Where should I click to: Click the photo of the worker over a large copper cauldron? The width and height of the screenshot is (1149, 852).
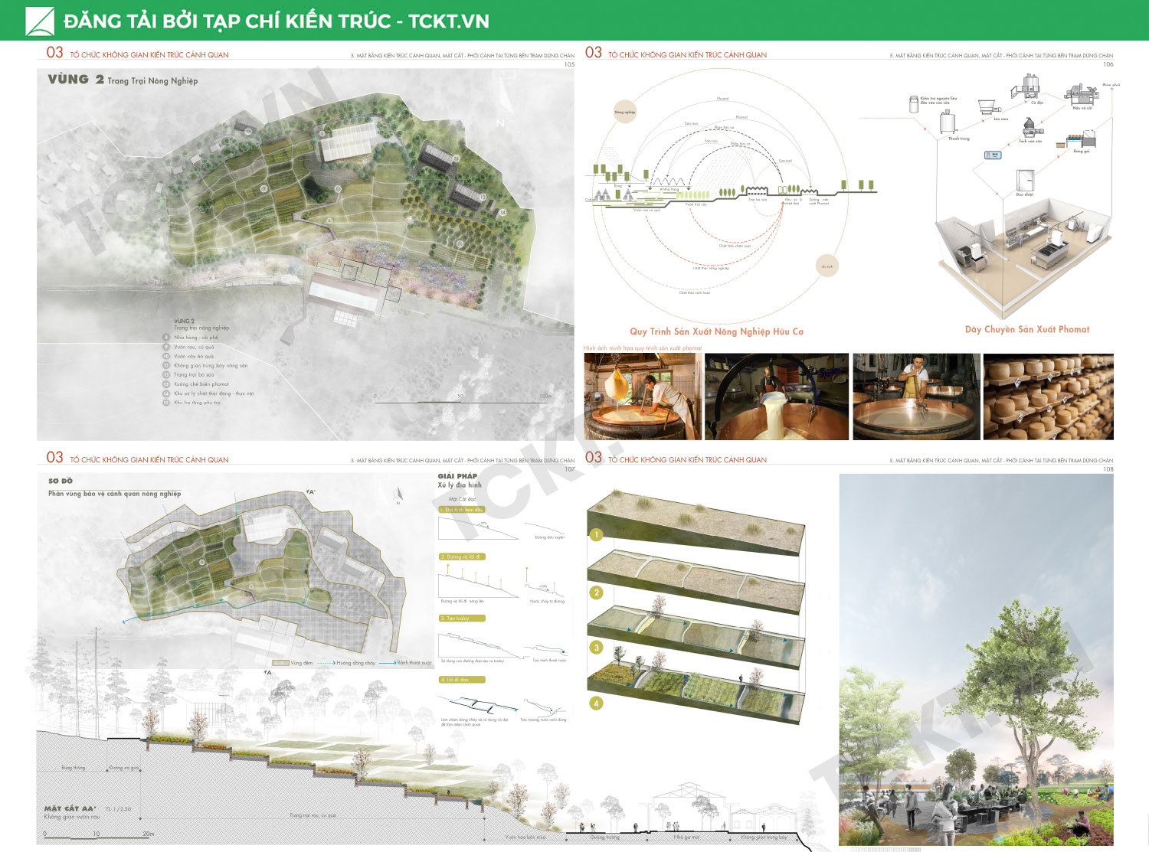pyautogui.click(x=916, y=397)
